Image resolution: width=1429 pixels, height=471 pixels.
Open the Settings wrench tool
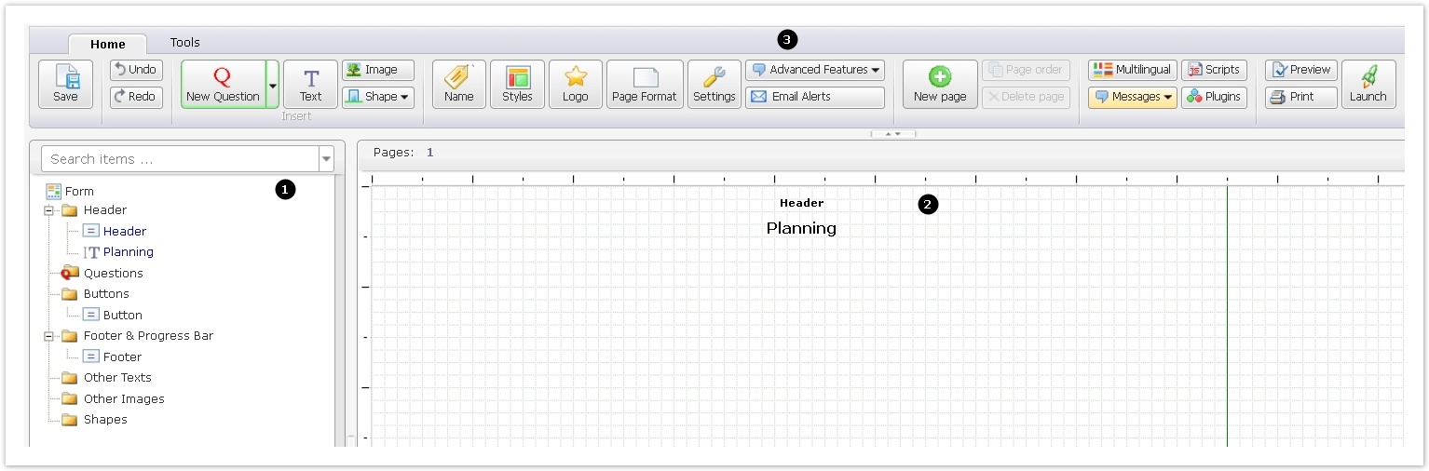(714, 84)
